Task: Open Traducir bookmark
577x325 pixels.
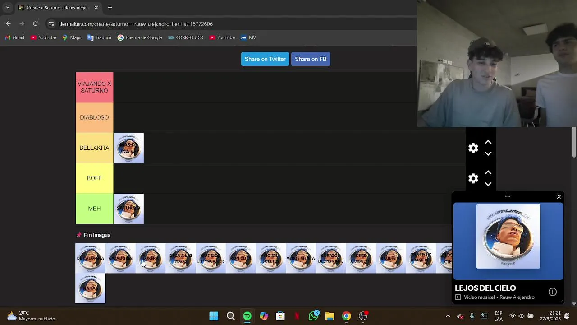Action: pyautogui.click(x=100, y=37)
